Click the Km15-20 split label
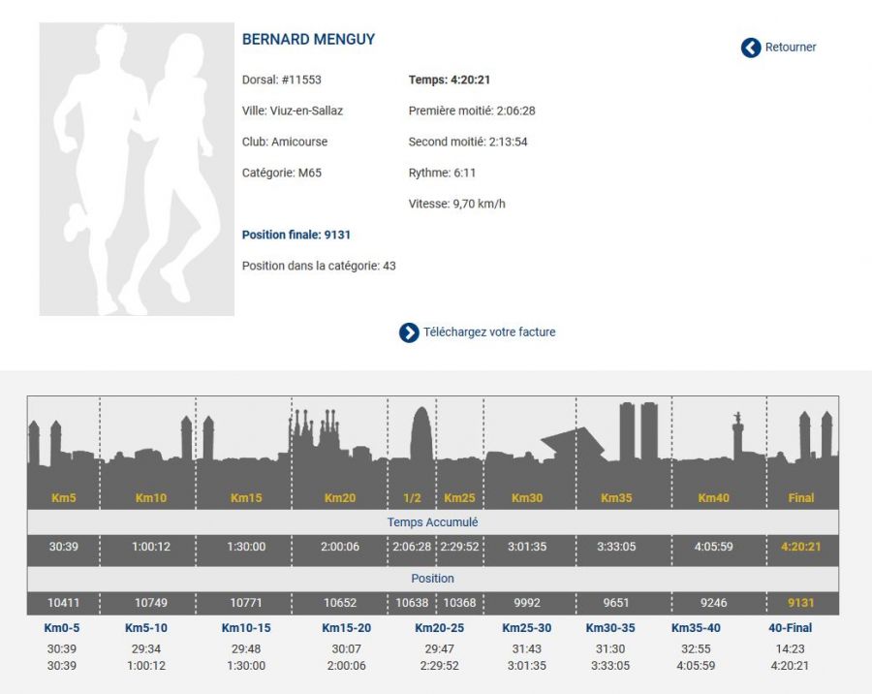This screenshot has width=872, height=694. [x=347, y=628]
